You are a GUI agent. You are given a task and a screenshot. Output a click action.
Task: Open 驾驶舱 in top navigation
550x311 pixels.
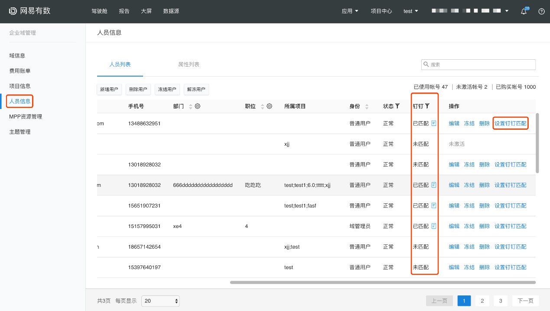point(99,11)
